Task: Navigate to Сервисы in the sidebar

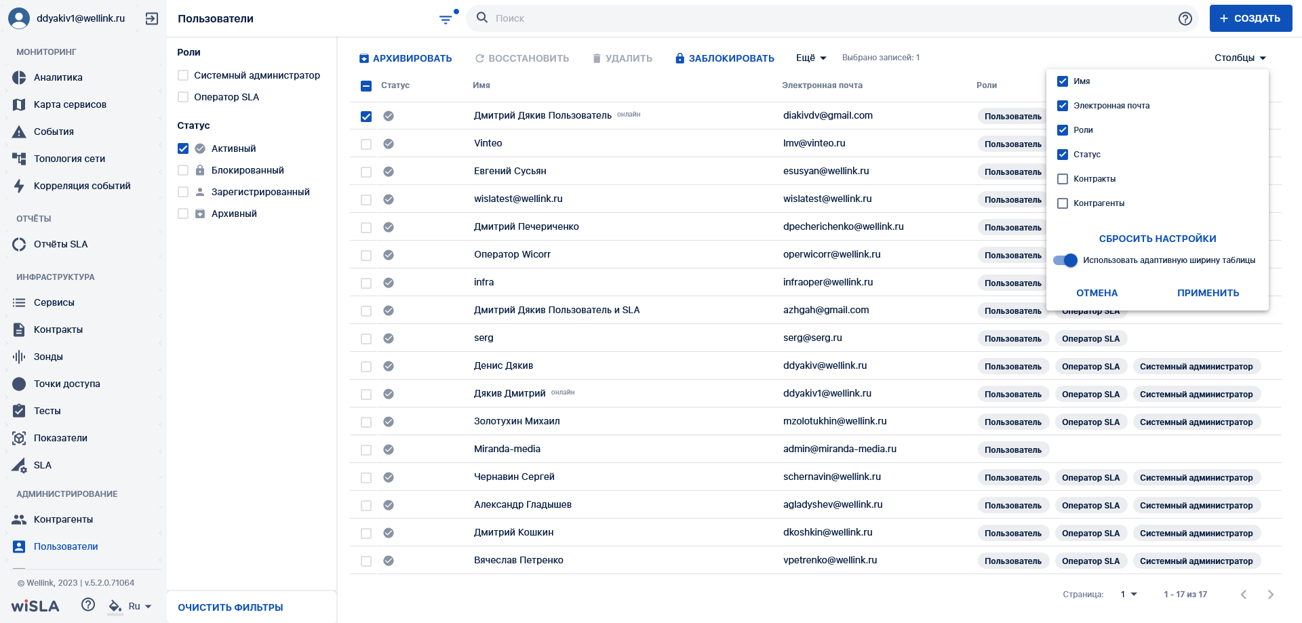Action: coord(54,302)
